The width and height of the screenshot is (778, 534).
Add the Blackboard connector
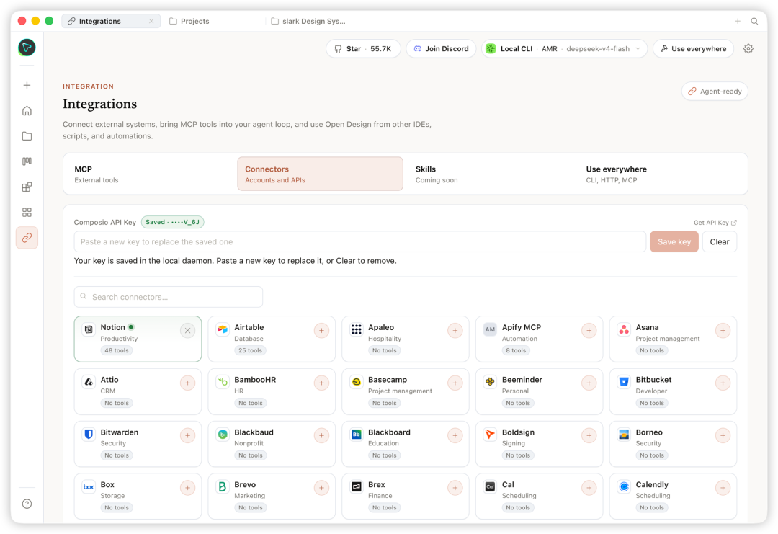(x=455, y=436)
